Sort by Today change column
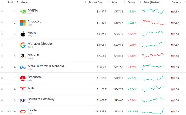Screen dimensions: 186x115 131,2
